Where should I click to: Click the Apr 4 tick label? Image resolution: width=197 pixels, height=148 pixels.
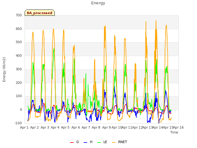55,127
